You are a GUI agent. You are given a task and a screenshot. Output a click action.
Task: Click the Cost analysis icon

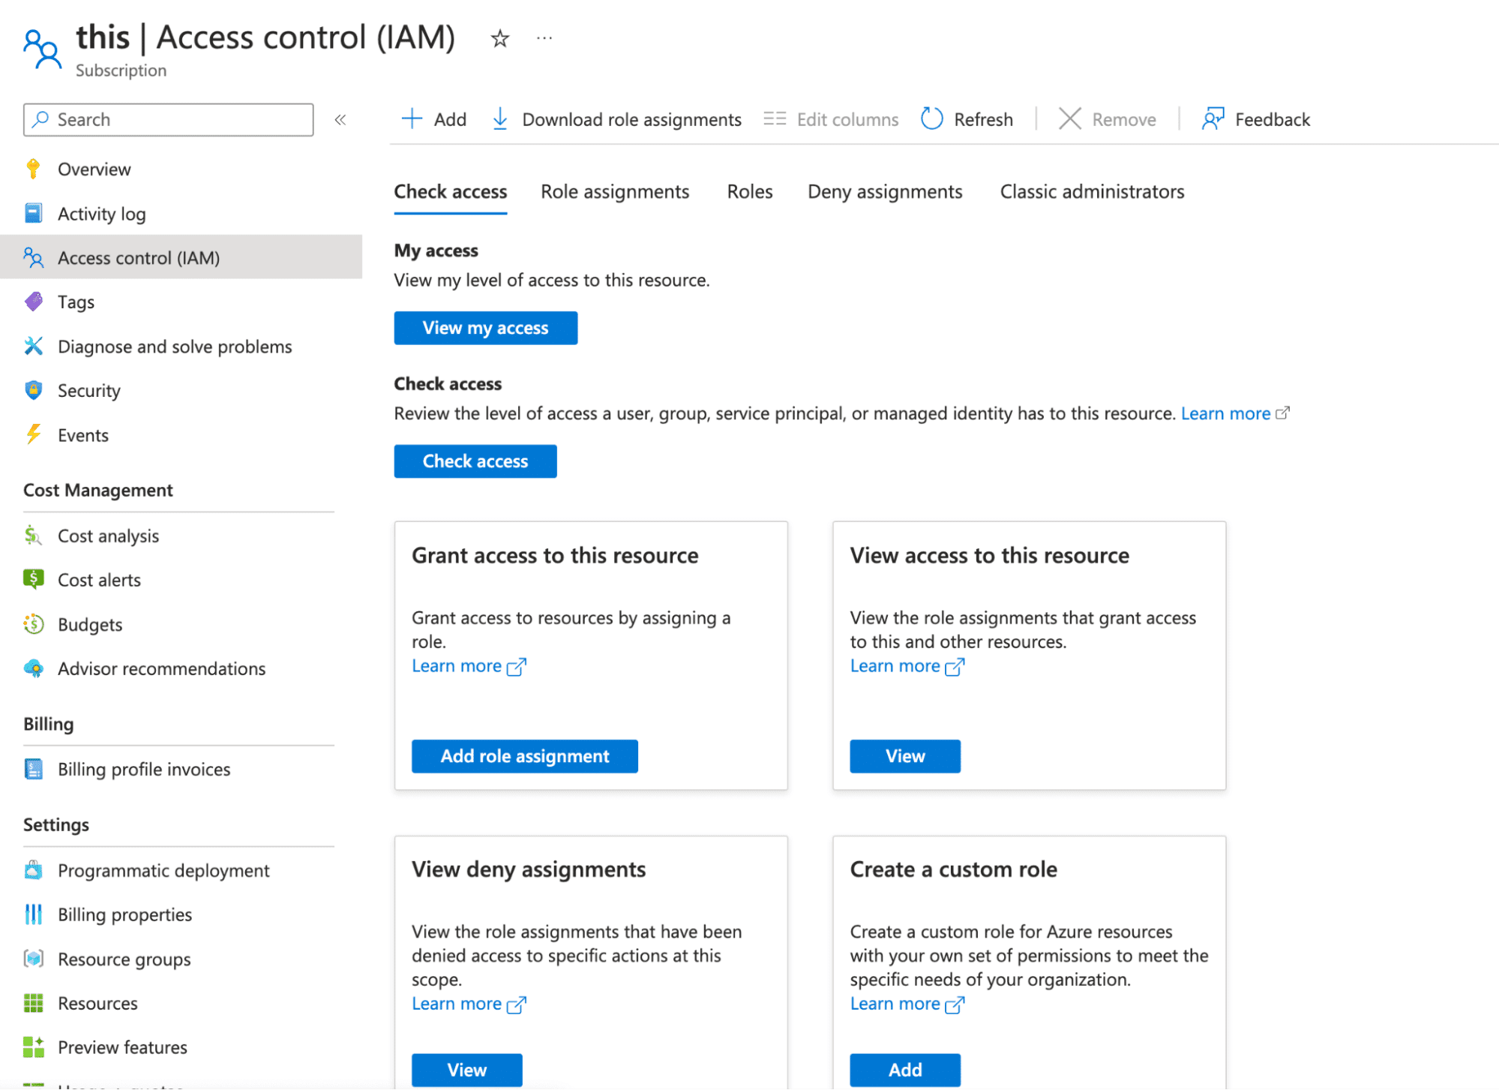click(x=33, y=536)
